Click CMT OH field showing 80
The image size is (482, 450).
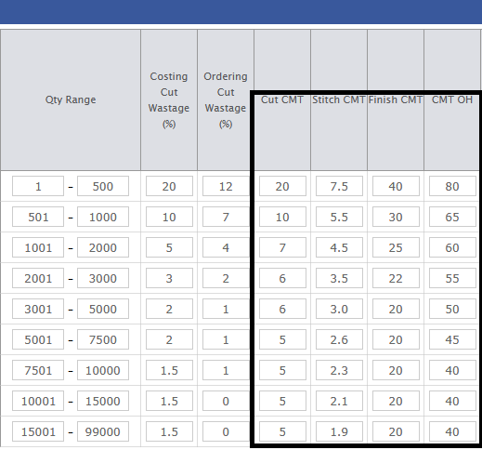[x=452, y=186]
